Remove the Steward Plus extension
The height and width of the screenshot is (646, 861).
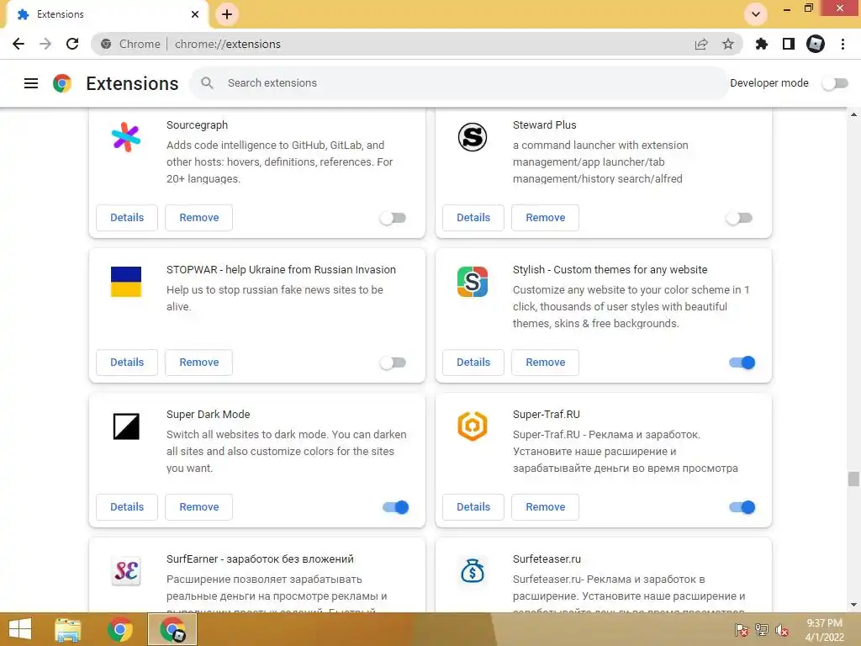[x=545, y=218]
